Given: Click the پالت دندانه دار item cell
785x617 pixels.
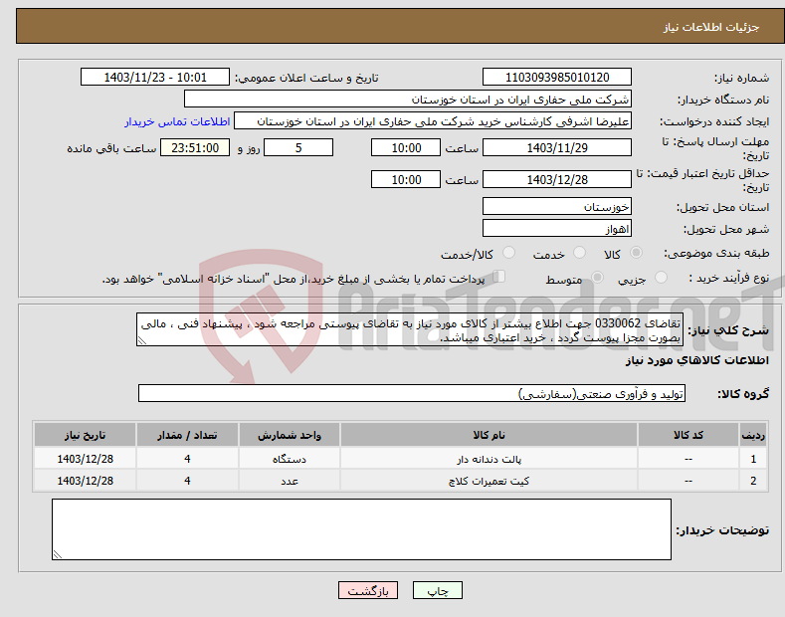Looking at the screenshot, I should [489, 459].
